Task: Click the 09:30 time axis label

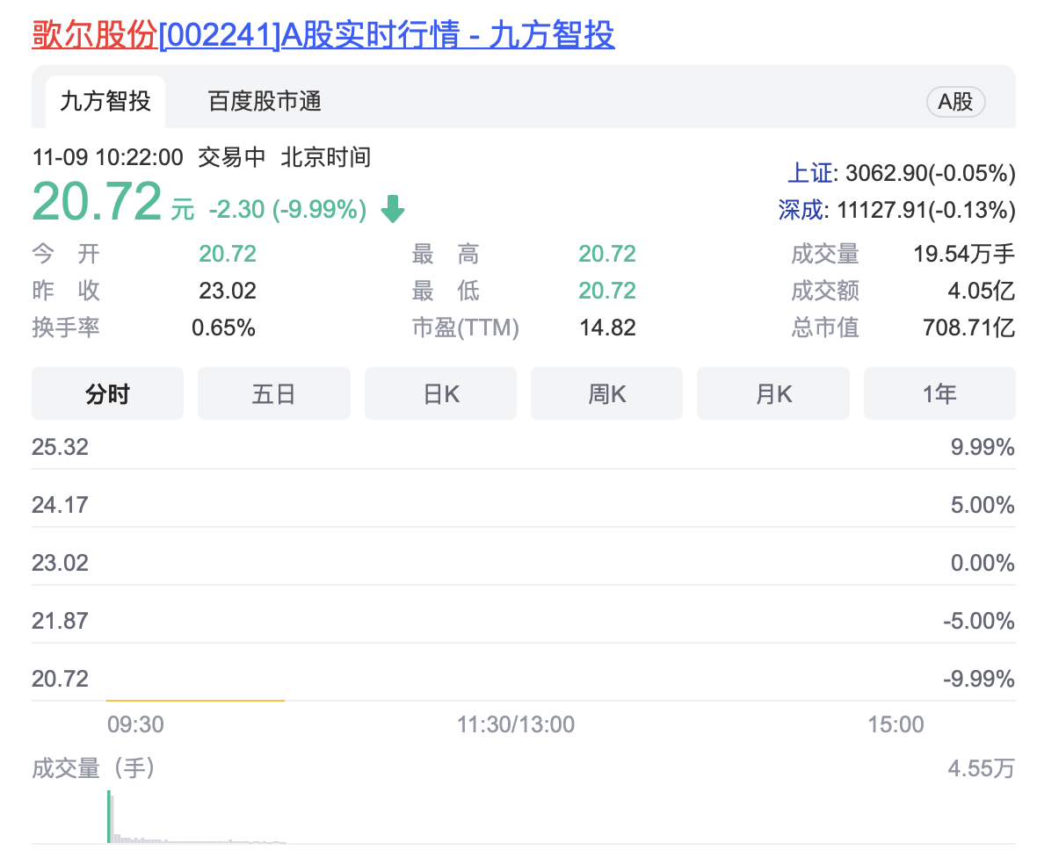Action: [x=135, y=724]
